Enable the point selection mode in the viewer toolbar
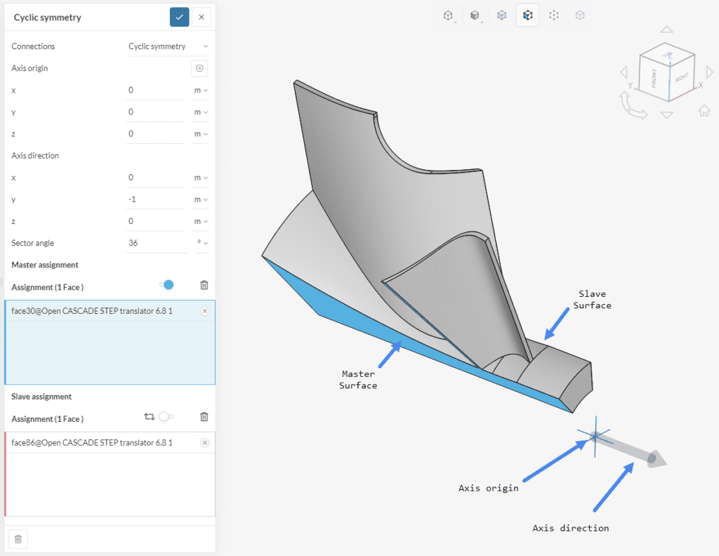 554,15
